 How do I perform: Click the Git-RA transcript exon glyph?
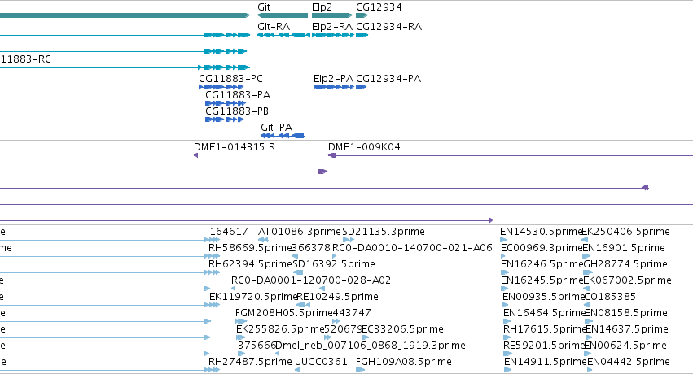click(283, 35)
